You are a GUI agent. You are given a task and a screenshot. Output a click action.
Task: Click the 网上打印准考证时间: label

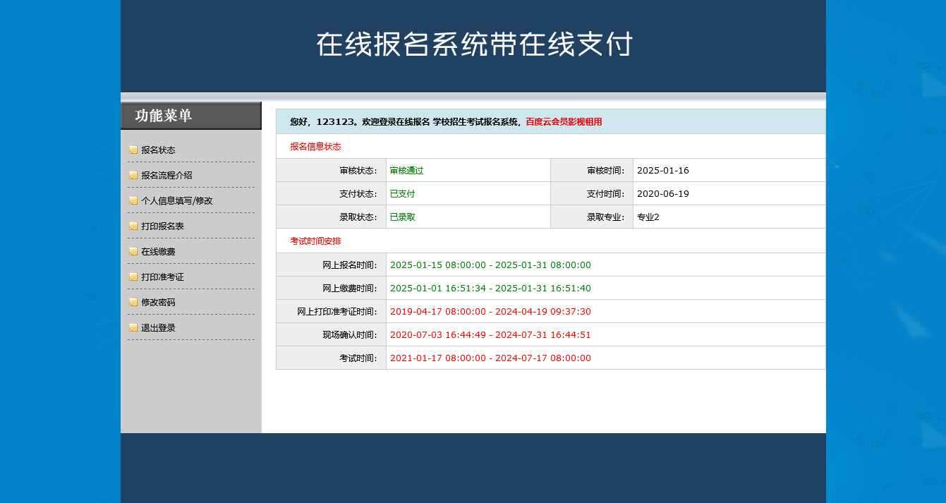pos(337,312)
